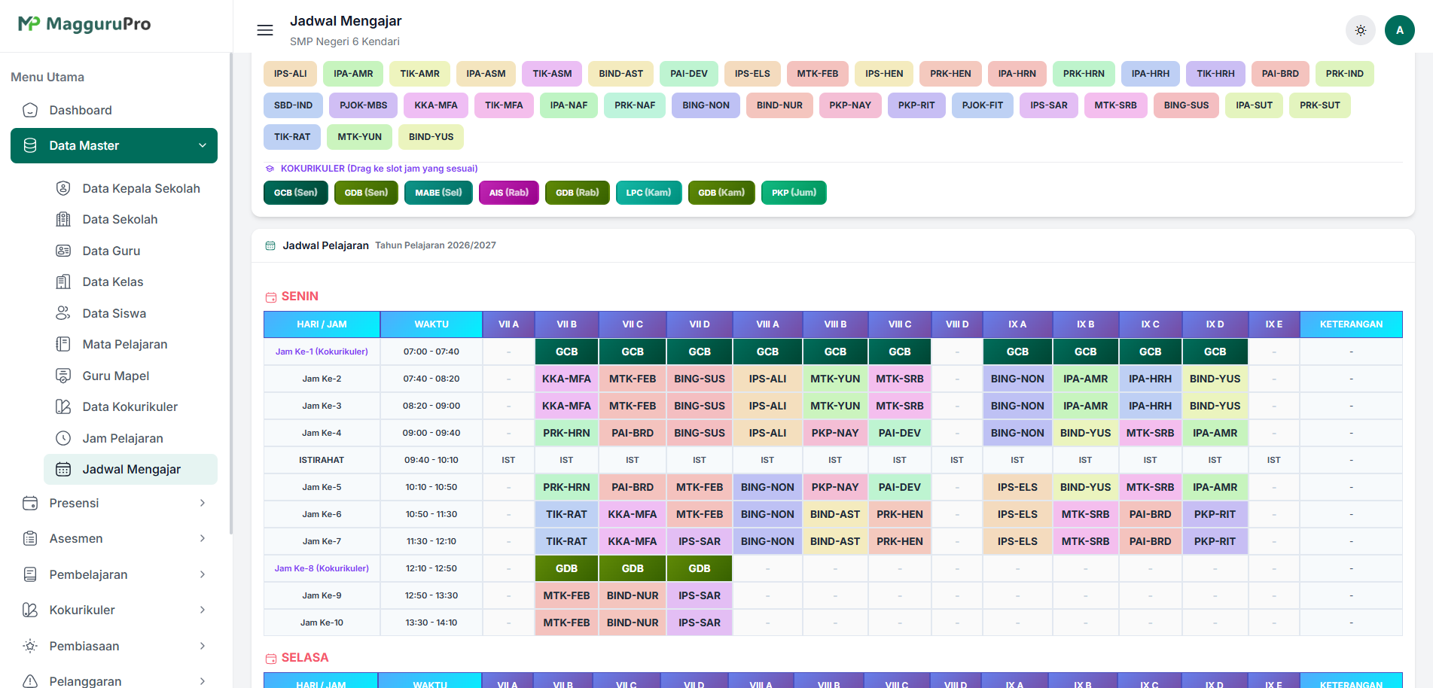This screenshot has width=1433, height=688.
Task: Expand the Kokurikuler submenu chevron
Action: coord(203,610)
